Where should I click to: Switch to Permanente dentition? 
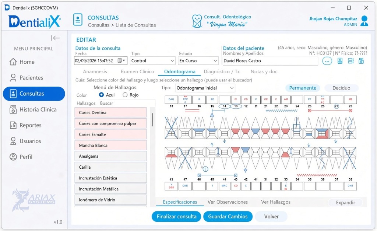coord(303,88)
